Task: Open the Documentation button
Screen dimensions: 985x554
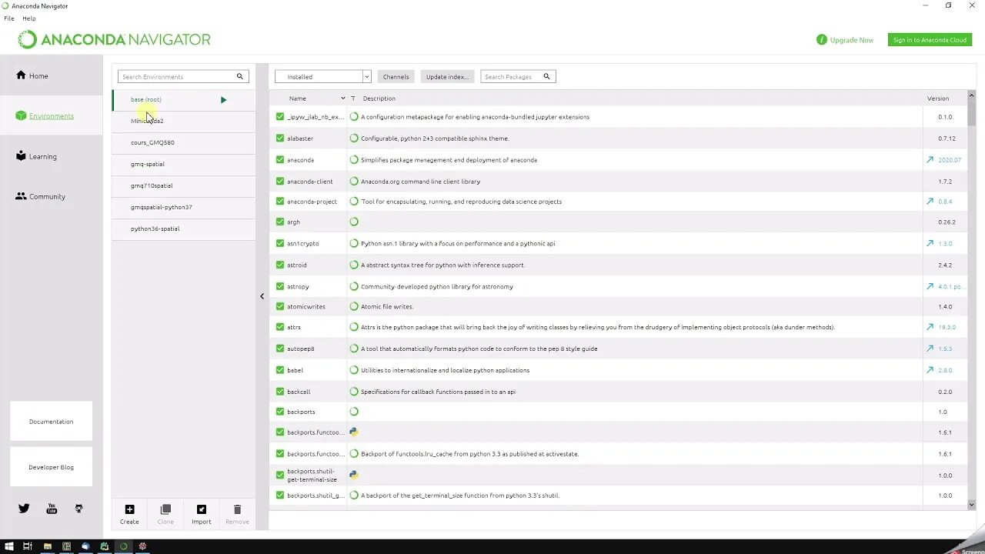Action: [x=52, y=422]
